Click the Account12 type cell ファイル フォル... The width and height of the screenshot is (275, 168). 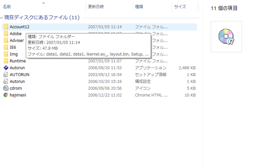click(x=151, y=27)
